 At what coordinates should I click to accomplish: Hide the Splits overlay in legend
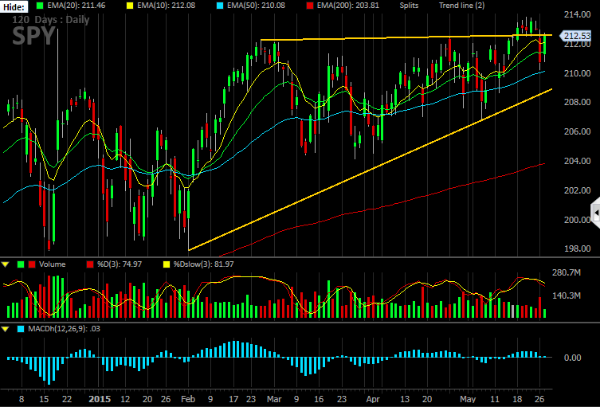[409, 6]
